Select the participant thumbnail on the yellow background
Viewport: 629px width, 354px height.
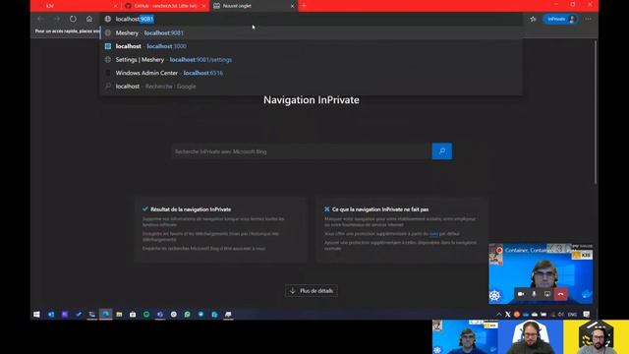tap(597, 336)
